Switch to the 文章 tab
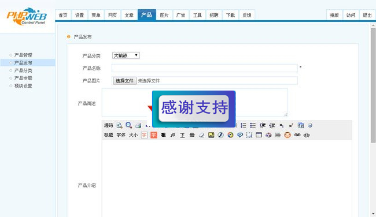This screenshot has width=376, height=217. (x=129, y=16)
